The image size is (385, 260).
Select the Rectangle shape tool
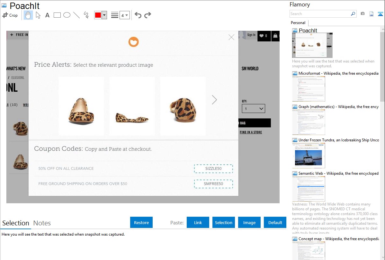(x=57, y=15)
